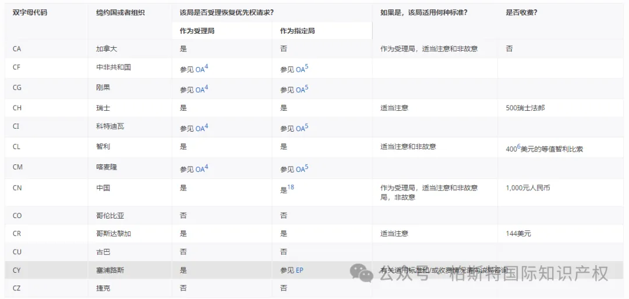Open the OA link in the 喀麦隆 受理局 cell
This screenshot has width=629, height=299.
click(200, 170)
